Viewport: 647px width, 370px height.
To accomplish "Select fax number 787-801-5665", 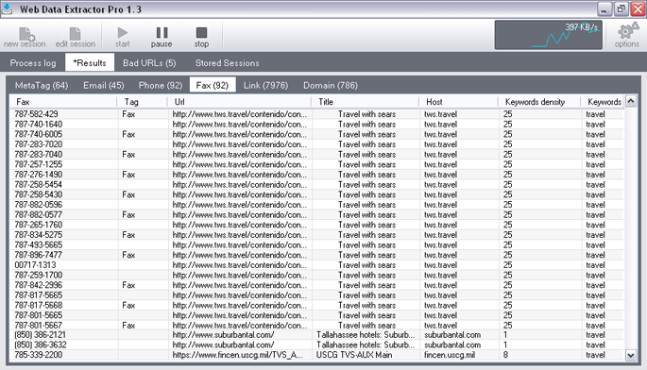I will (x=39, y=315).
